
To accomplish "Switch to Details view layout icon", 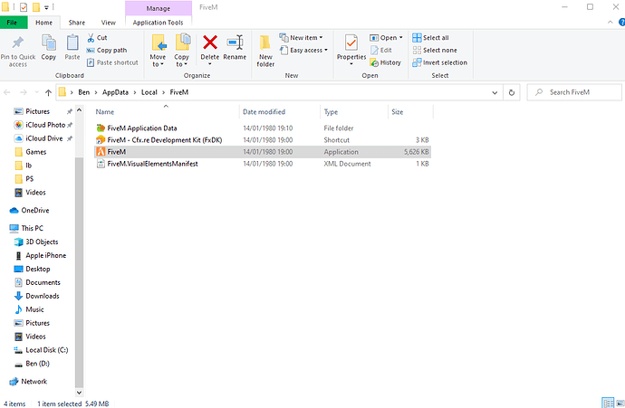I will point(608,403).
